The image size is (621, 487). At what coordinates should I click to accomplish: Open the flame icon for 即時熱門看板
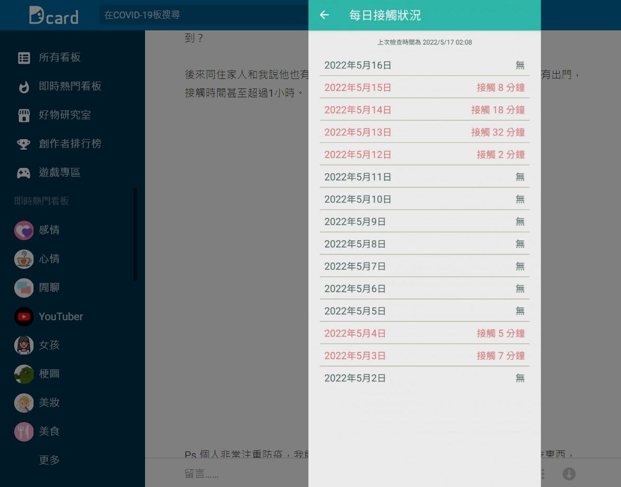(24, 87)
